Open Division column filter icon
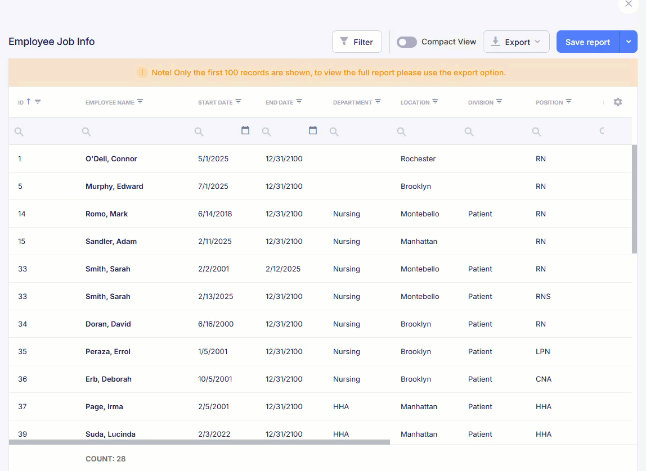This screenshot has height=471, width=646. (x=499, y=102)
